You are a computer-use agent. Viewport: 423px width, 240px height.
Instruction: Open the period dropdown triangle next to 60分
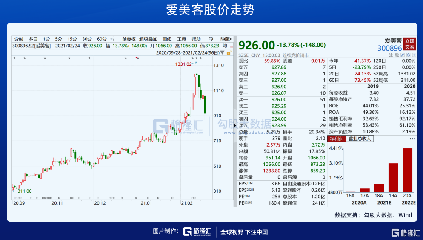coord(111,39)
